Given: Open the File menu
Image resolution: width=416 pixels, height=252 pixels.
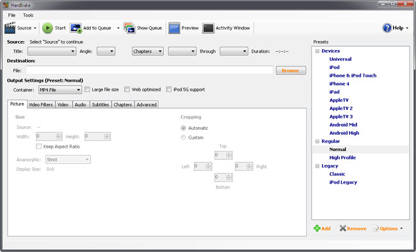Looking at the screenshot, I should [x=12, y=15].
